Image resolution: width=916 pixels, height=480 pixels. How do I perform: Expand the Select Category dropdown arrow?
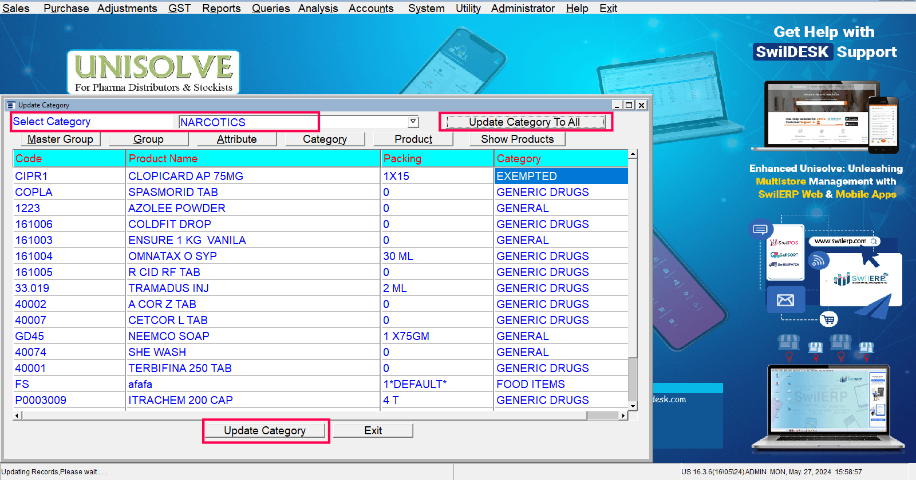click(x=413, y=122)
